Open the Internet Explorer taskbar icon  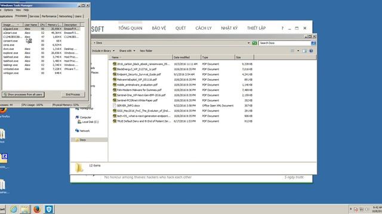(14, 209)
